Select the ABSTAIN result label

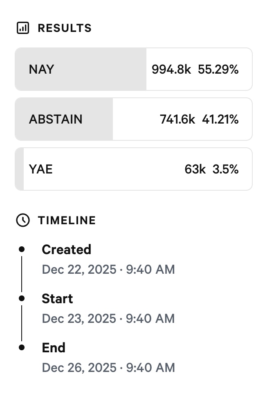[x=56, y=119]
